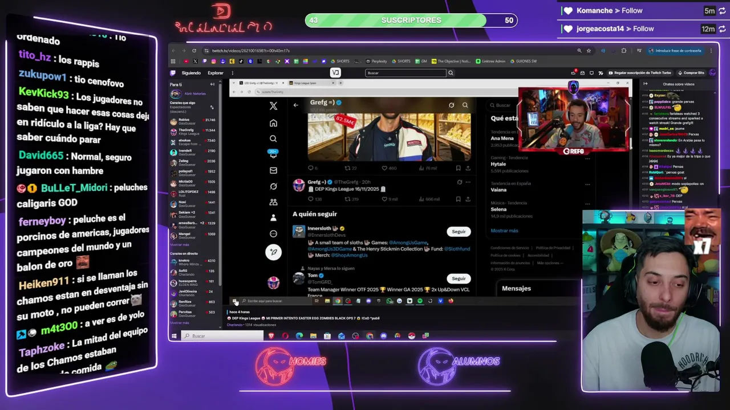Open TheGrefg channel in followed list

tap(193, 132)
